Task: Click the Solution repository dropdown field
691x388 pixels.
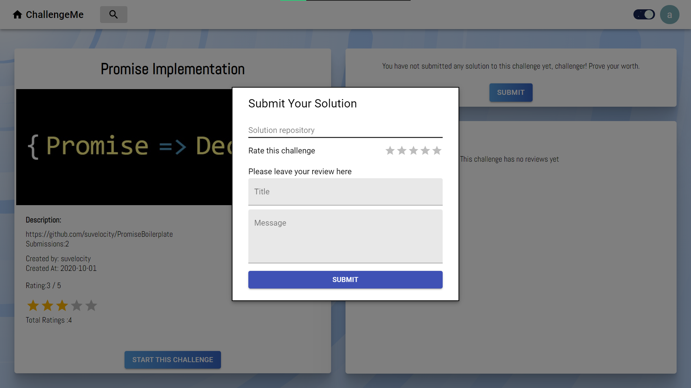Action: coord(345,130)
